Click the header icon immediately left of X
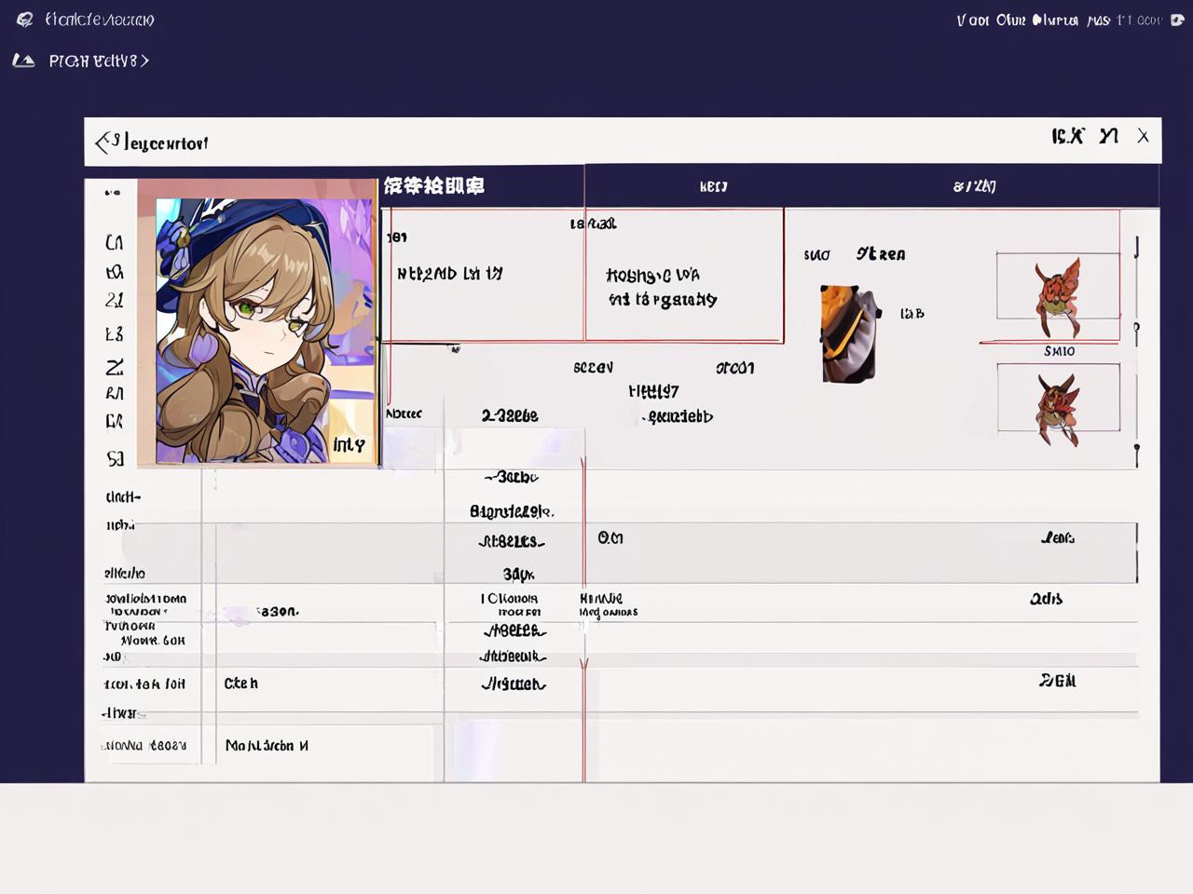The width and height of the screenshot is (1193, 894). coord(1108,136)
